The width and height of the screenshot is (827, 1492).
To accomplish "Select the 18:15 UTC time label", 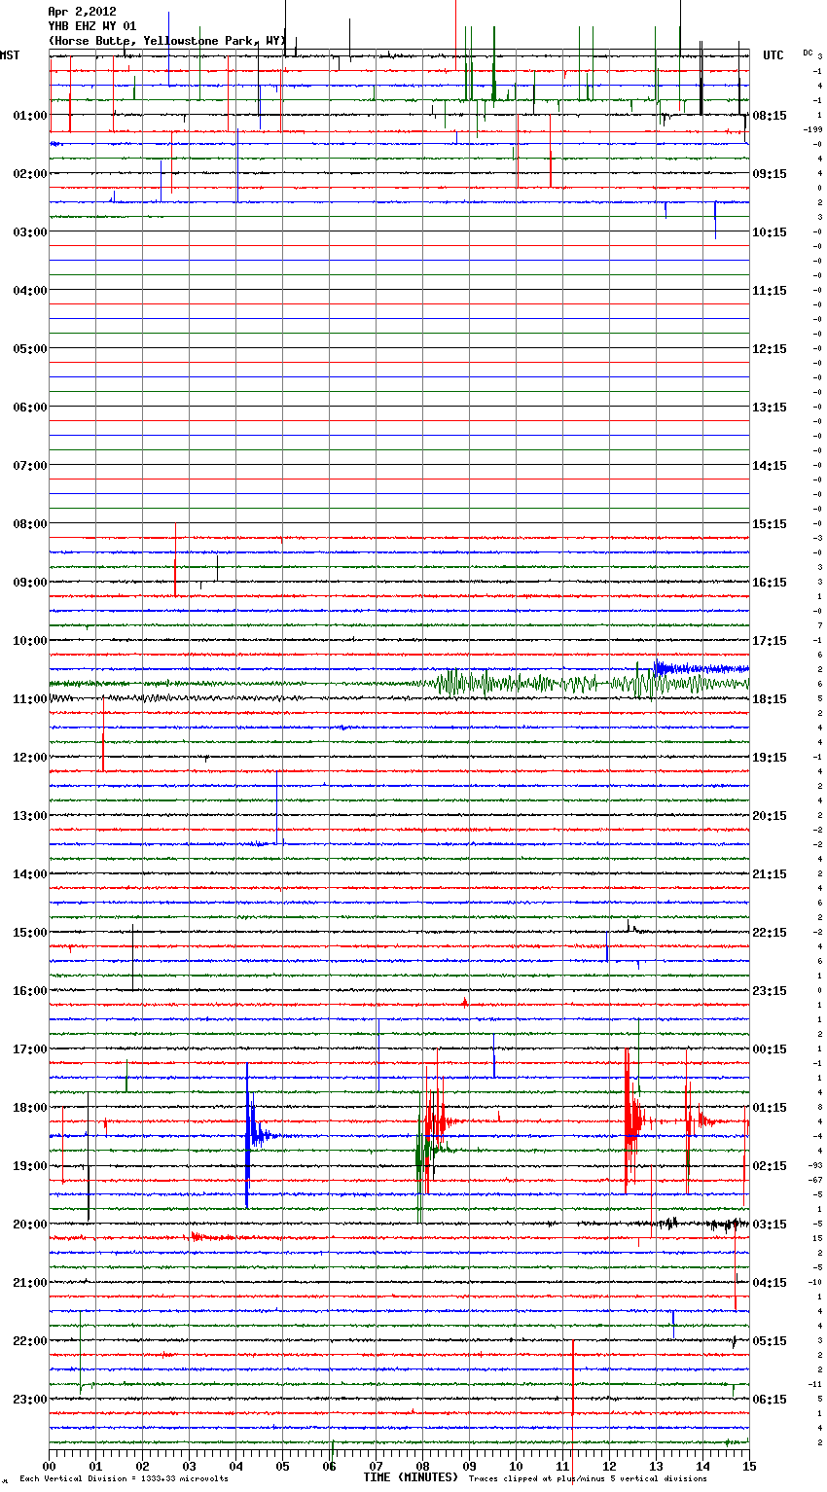I will 770,699.
